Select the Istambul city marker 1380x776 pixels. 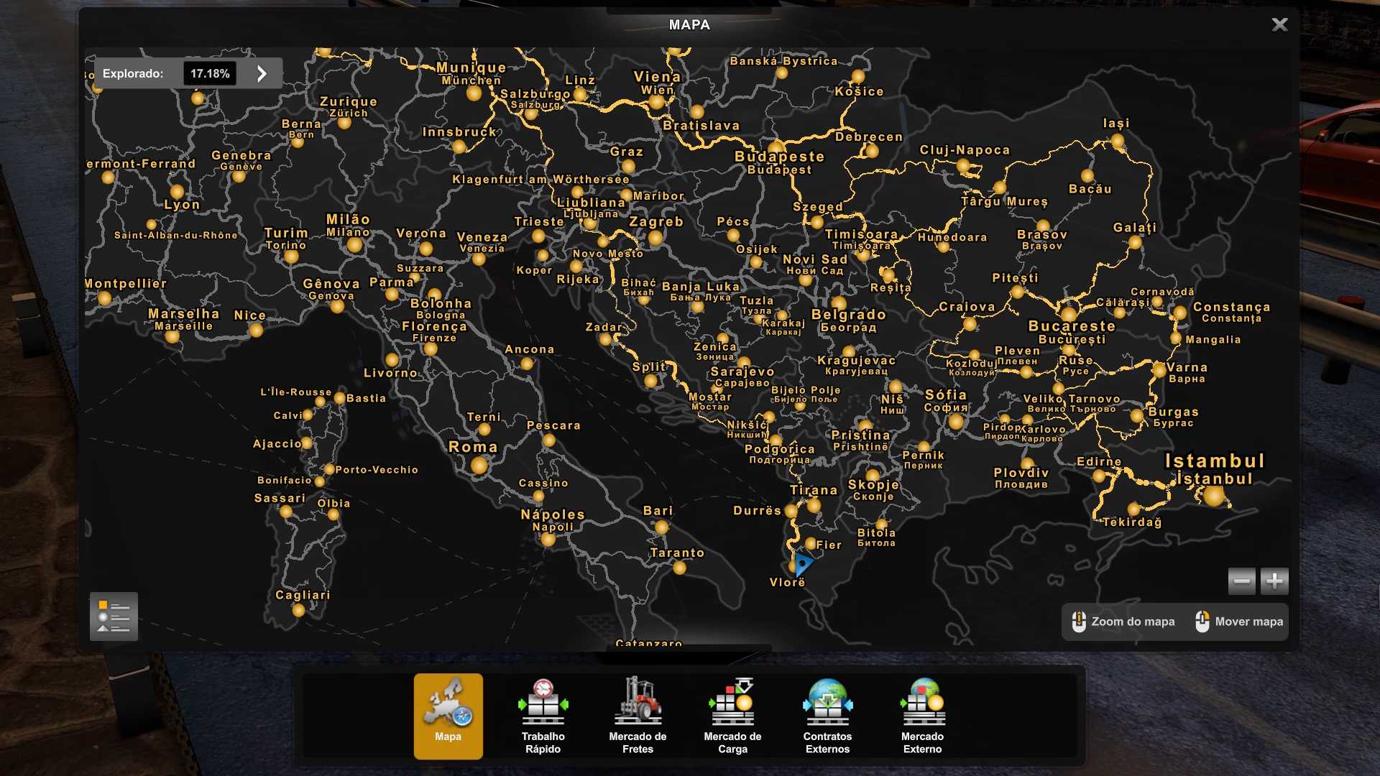tap(1214, 496)
